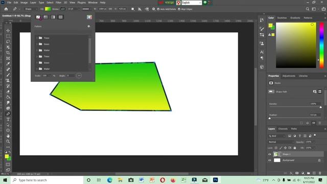Open the Layer menu

pos(33,3)
